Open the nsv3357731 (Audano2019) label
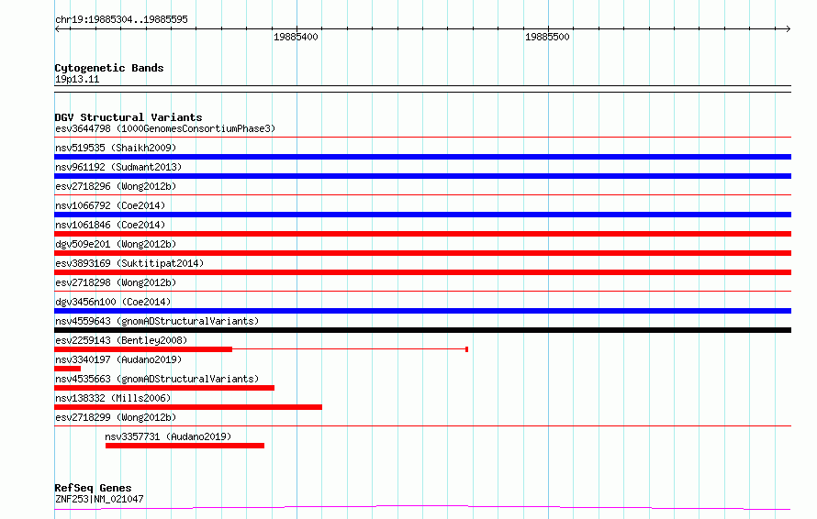The width and height of the screenshot is (817, 519). (168, 436)
